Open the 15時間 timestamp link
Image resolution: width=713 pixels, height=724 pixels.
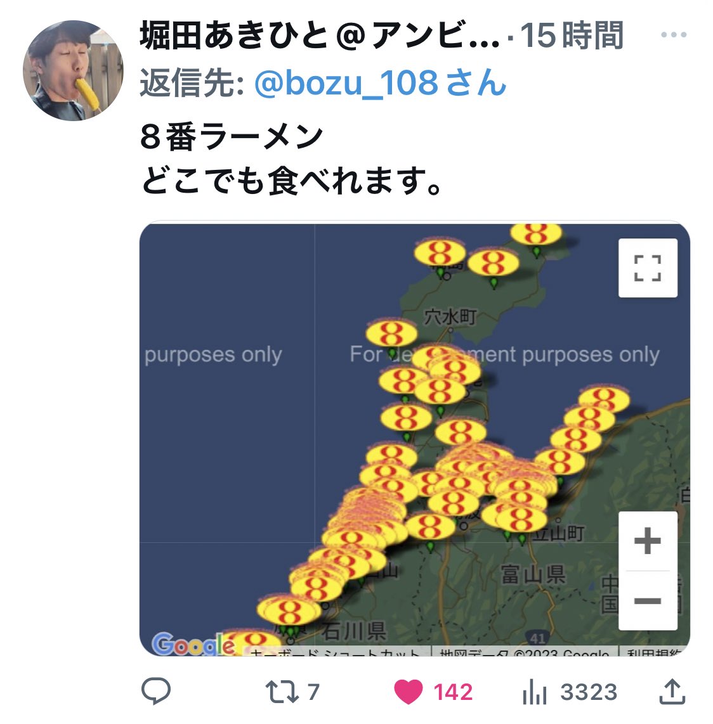pos(572,35)
